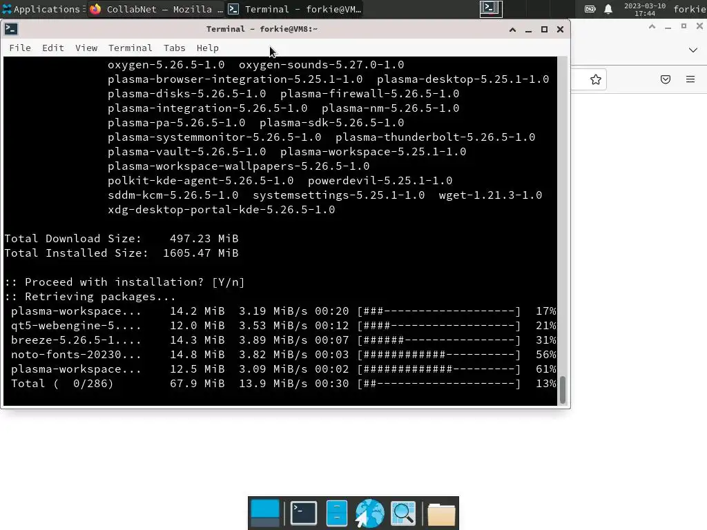Screen dimensions: 707x530
Task: Open notifications bell icon
Action: (608, 9)
